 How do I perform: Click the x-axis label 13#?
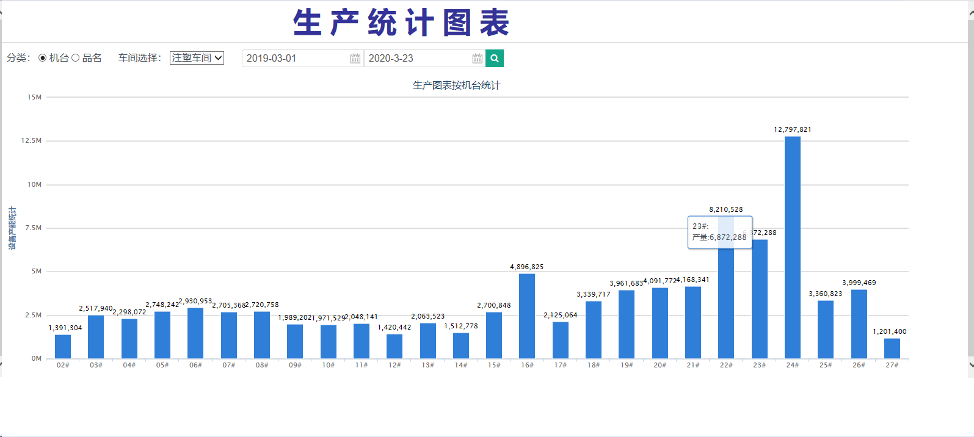point(428,365)
